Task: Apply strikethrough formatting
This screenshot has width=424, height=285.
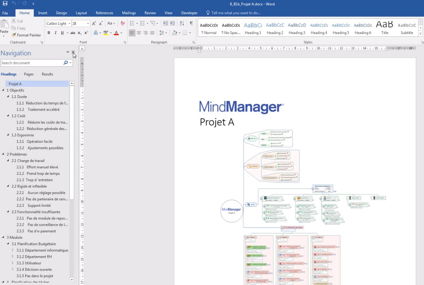Action: pyautogui.click(x=73, y=33)
